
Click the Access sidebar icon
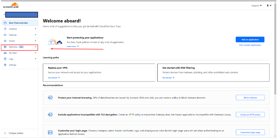(5, 41)
